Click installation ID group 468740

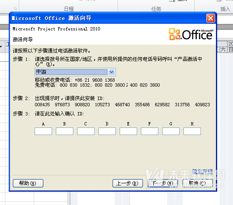[x=122, y=105]
